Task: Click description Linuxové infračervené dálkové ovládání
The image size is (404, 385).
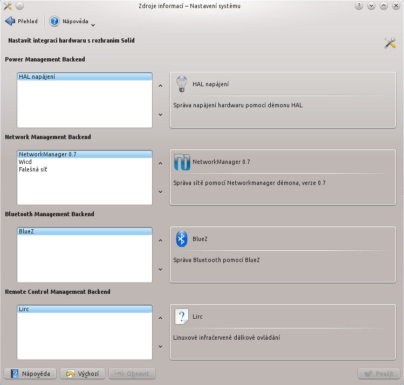Action: click(x=227, y=338)
